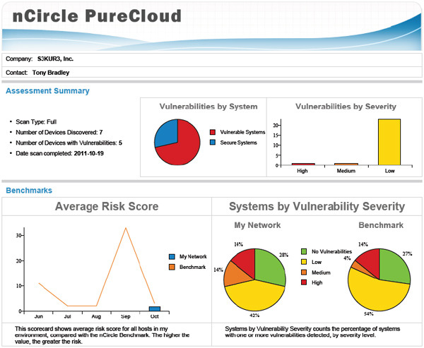Click the Jun label on risk score axis
Image resolution: width=424 pixels, height=348 pixels.
click(39, 316)
